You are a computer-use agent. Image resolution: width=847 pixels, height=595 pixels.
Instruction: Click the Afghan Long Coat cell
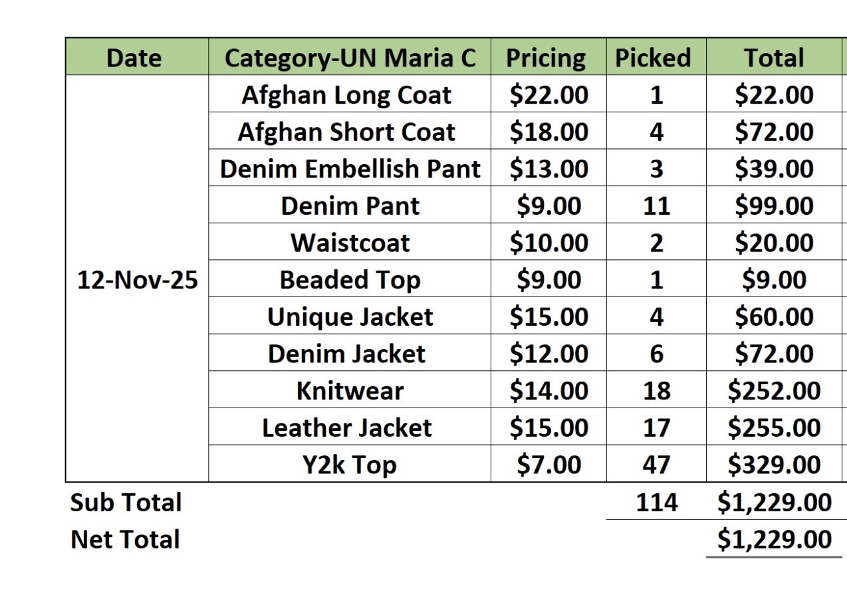pos(346,95)
